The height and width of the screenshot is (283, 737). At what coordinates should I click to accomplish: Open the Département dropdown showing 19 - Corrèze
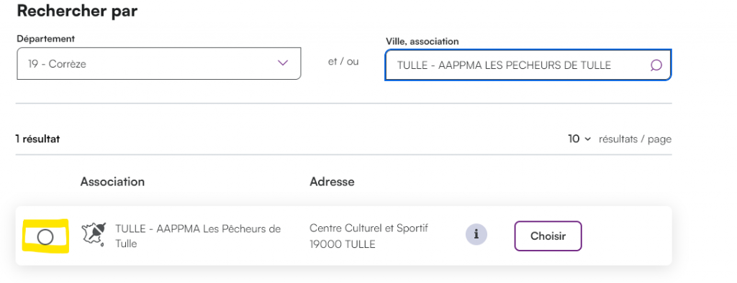tap(159, 63)
